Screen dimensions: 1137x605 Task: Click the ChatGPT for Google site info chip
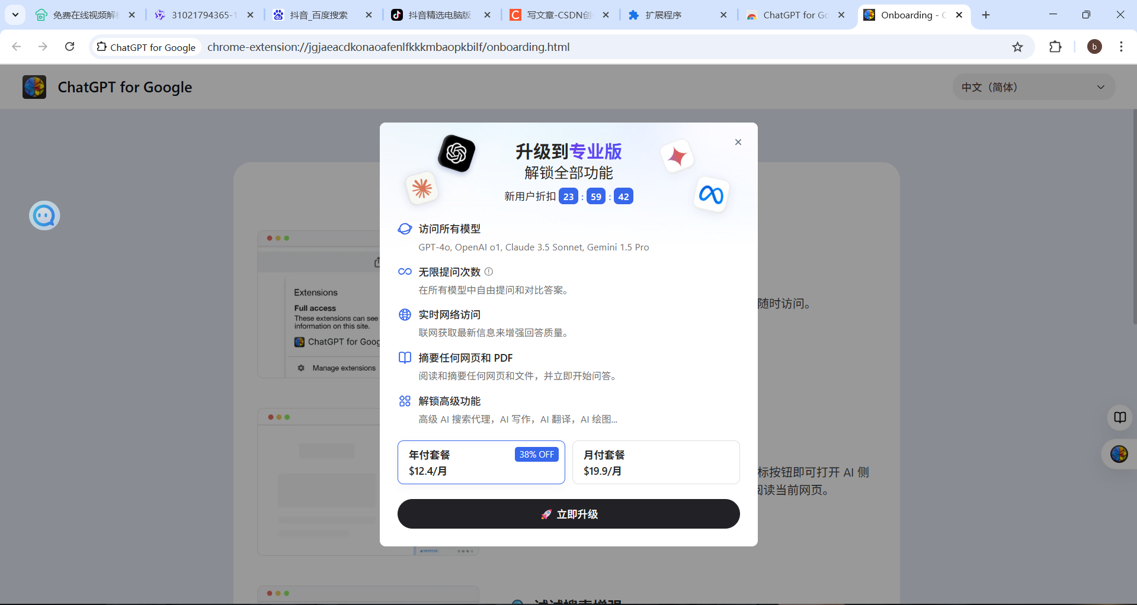click(x=146, y=47)
